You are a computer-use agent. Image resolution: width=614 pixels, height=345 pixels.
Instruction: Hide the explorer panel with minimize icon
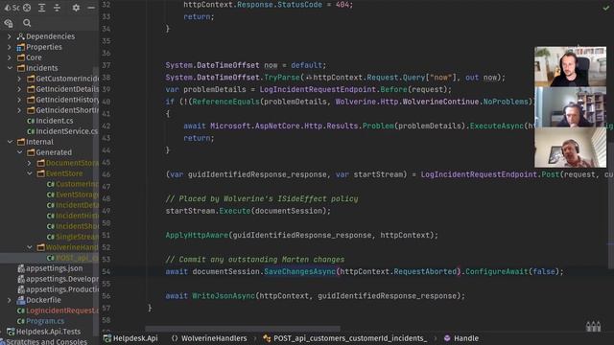tap(91, 8)
